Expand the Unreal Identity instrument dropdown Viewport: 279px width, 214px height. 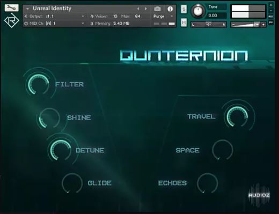coord(27,9)
